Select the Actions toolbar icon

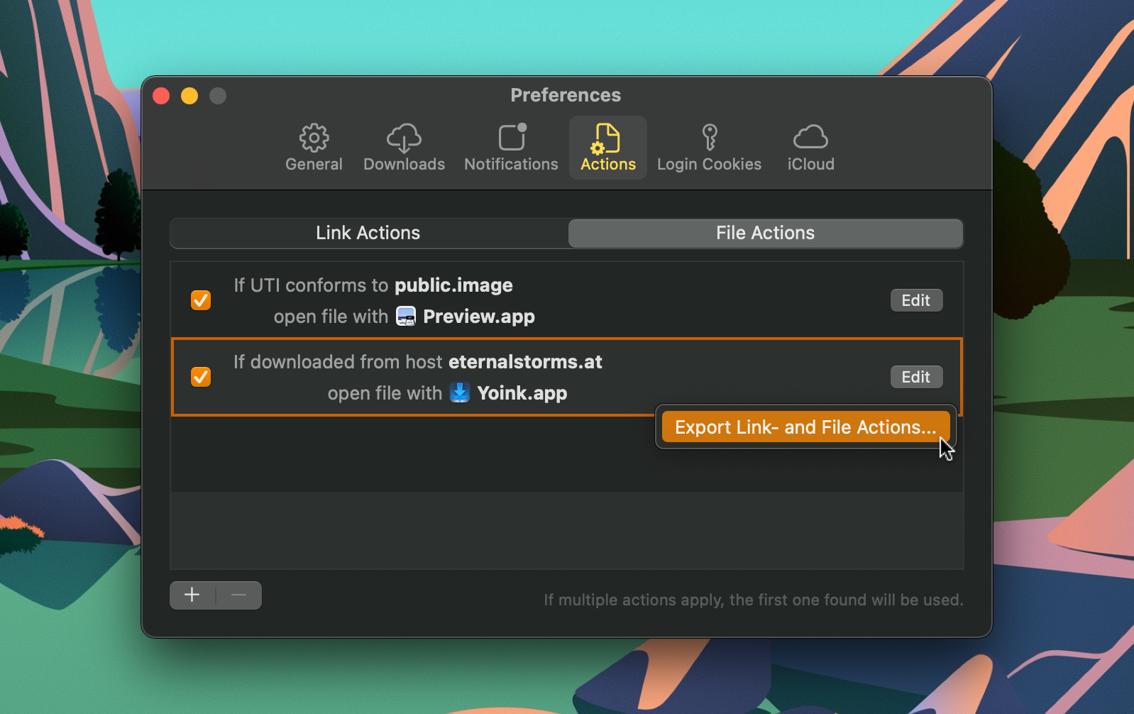tap(607, 138)
